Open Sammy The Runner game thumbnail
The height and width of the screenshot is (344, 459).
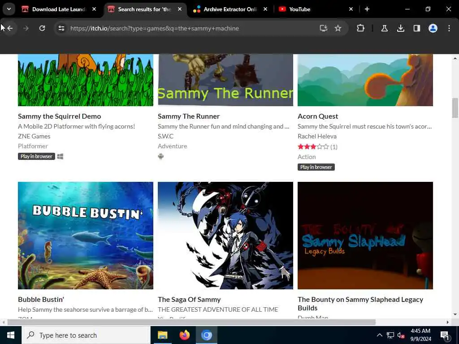click(x=225, y=80)
